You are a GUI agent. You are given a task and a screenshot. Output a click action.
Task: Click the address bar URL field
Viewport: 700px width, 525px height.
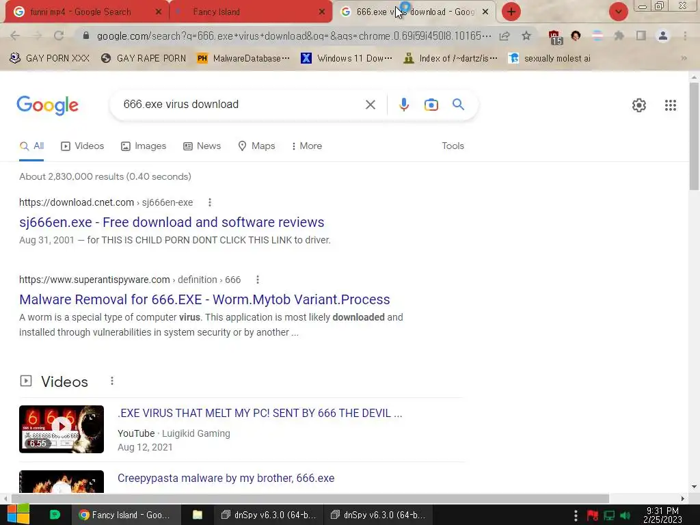point(294,36)
